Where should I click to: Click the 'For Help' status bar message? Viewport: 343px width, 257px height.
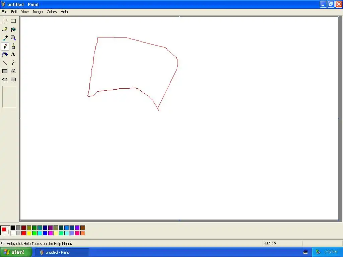[36, 244]
